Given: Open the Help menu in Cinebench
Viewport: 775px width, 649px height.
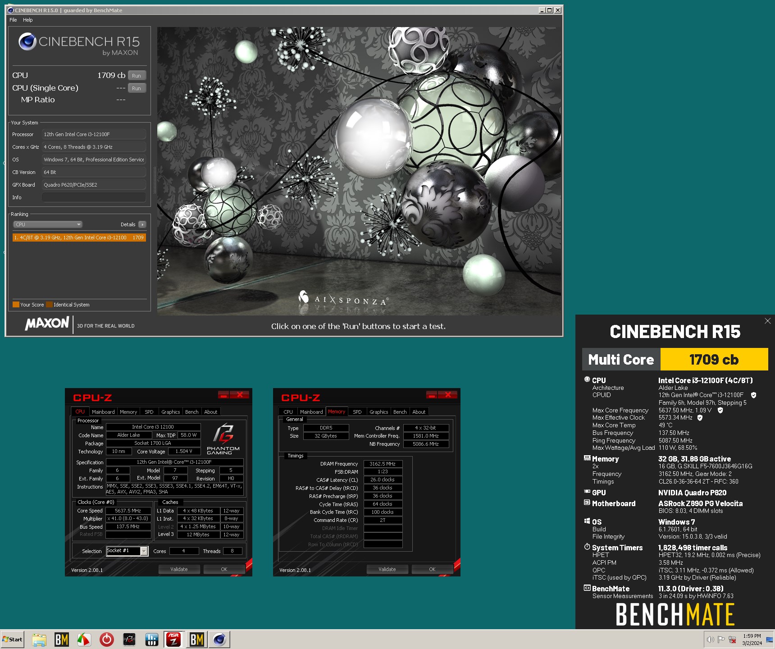Looking at the screenshot, I should pos(28,20).
